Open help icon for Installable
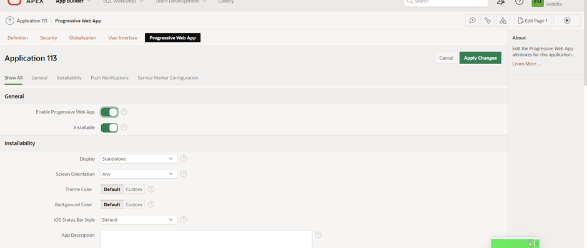The width and height of the screenshot is (587, 248). tap(124, 127)
